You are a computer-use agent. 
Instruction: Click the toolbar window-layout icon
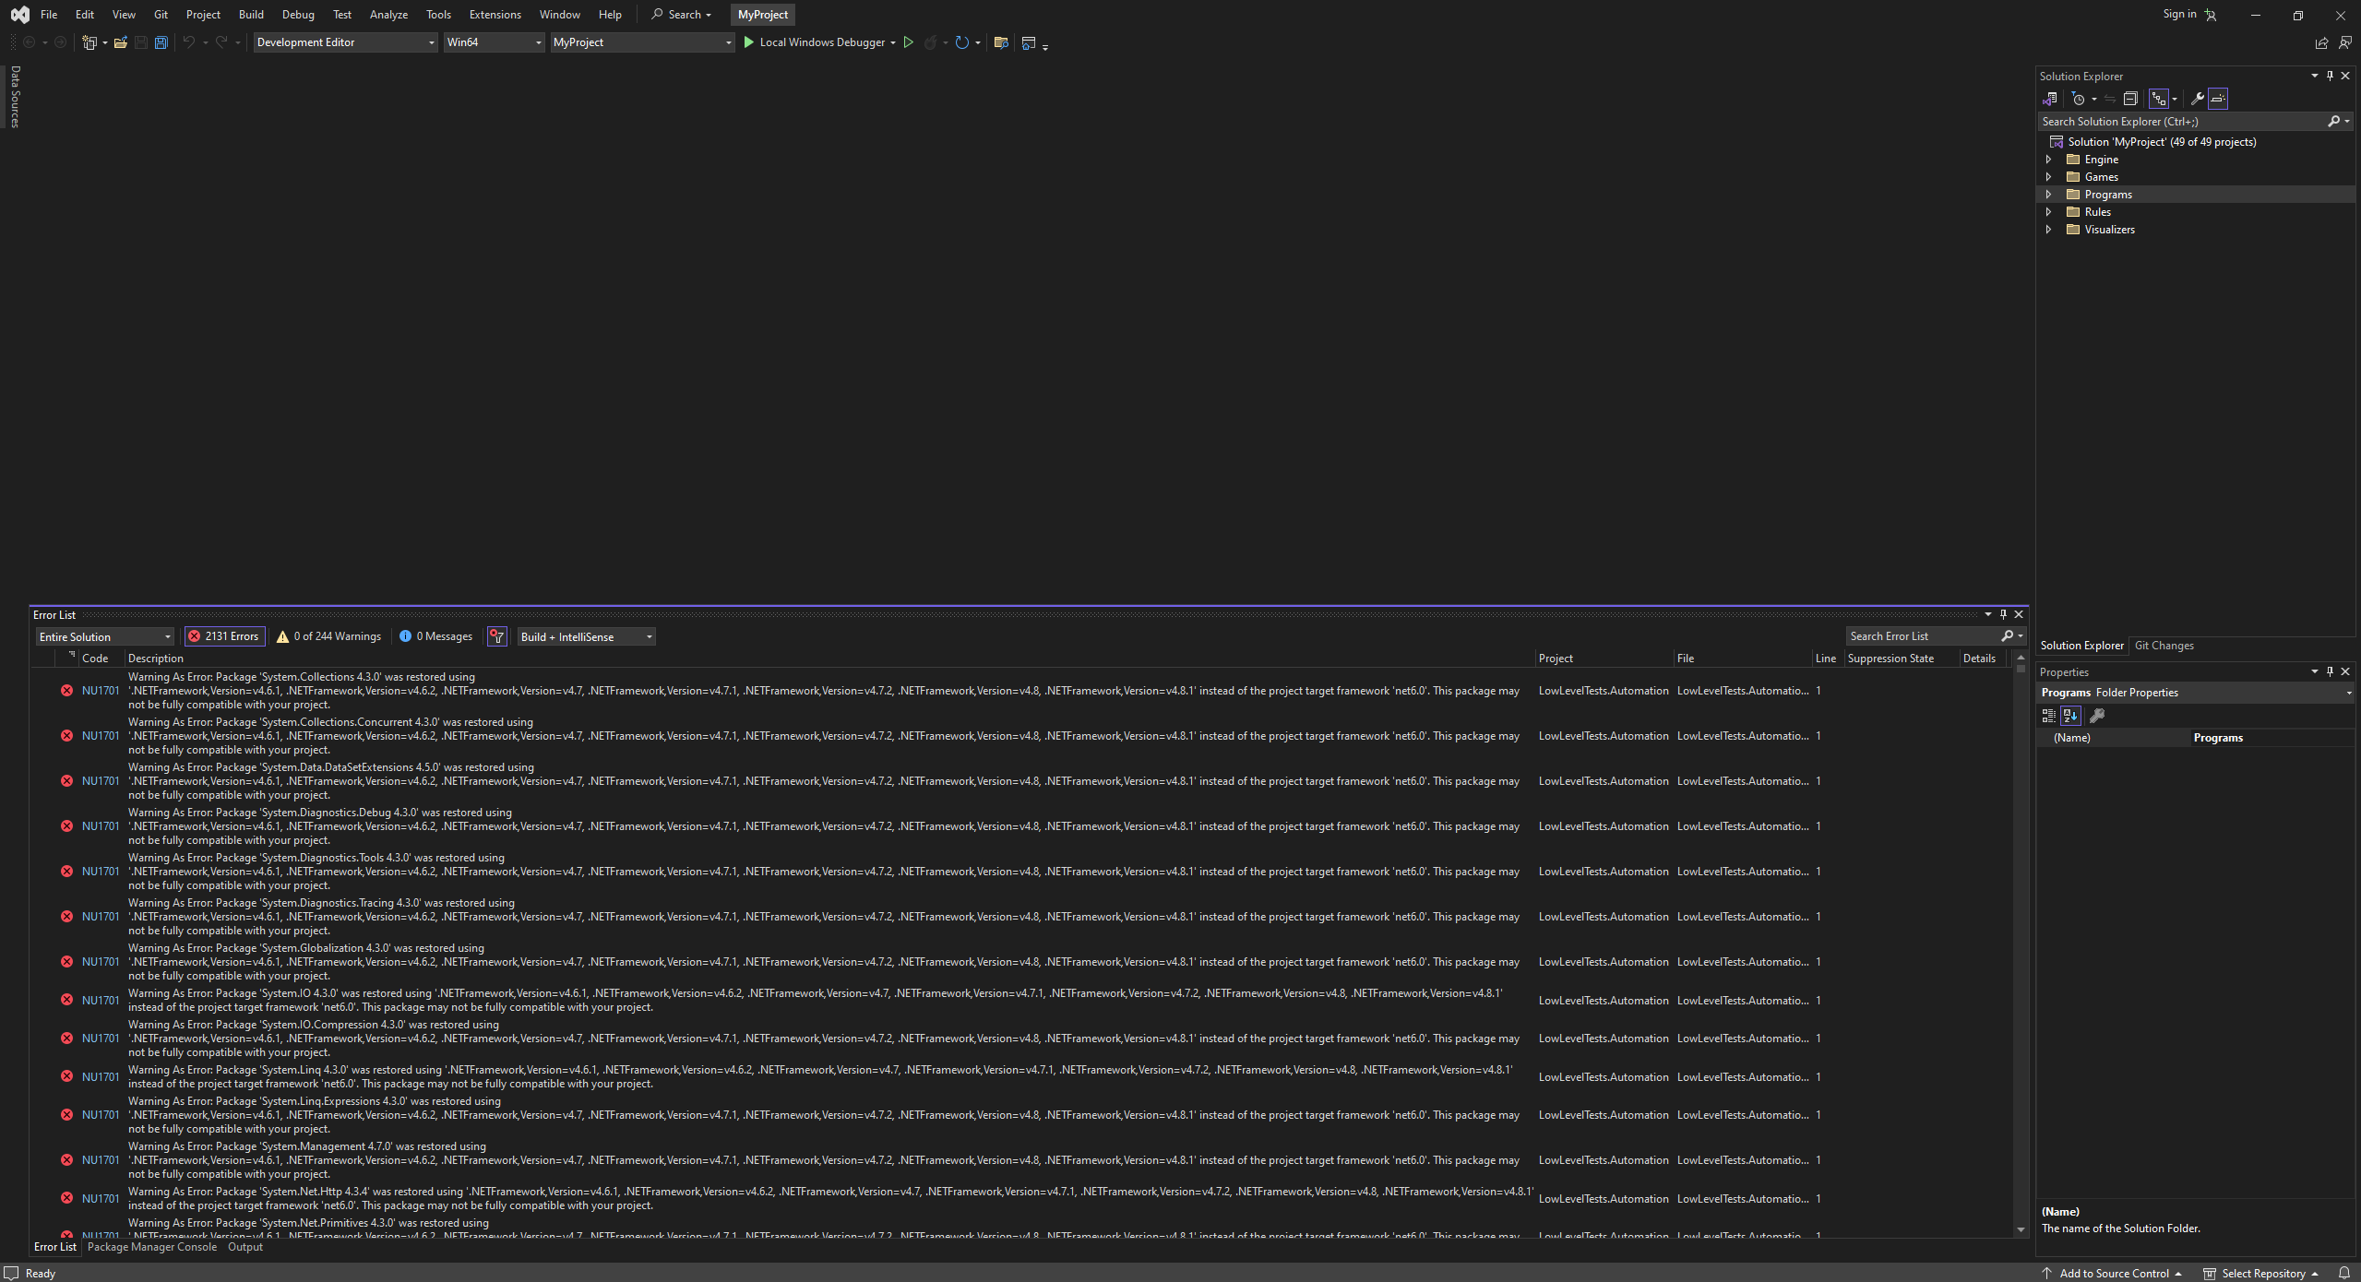coord(1029,42)
